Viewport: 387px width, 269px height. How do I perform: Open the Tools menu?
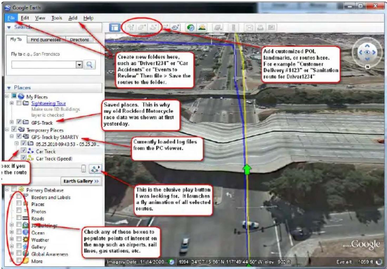coord(57,18)
